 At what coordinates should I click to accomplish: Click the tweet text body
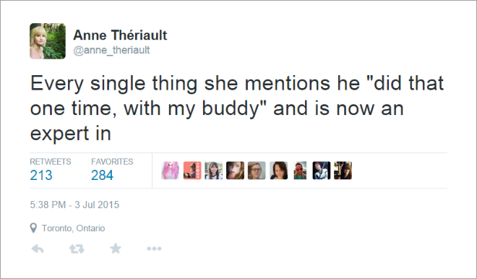(x=237, y=108)
